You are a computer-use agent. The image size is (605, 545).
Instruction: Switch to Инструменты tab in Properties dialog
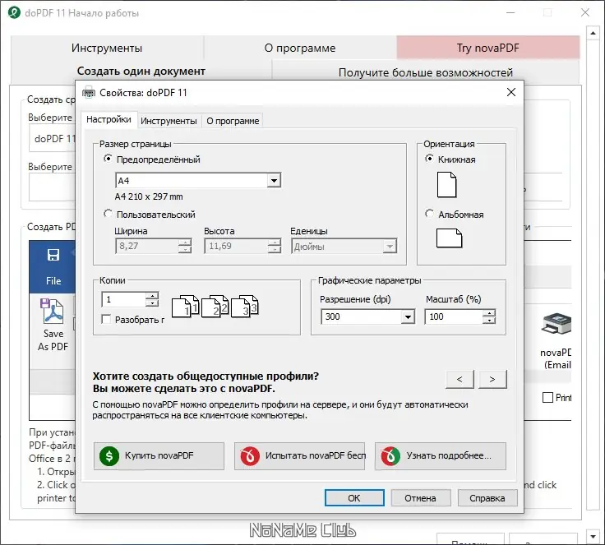169,121
